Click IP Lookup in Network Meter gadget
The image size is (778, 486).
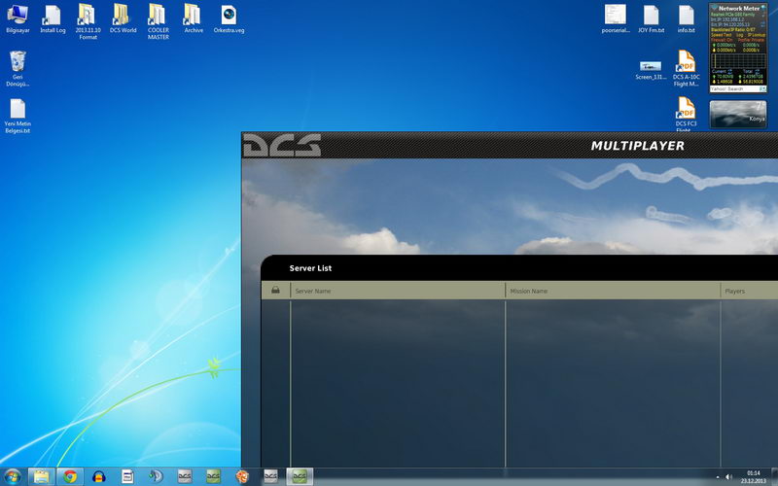click(757, 35)
